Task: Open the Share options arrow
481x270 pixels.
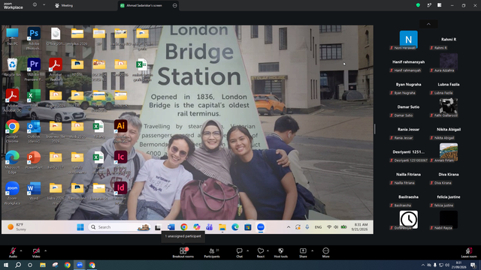Action: pos(312,251)
